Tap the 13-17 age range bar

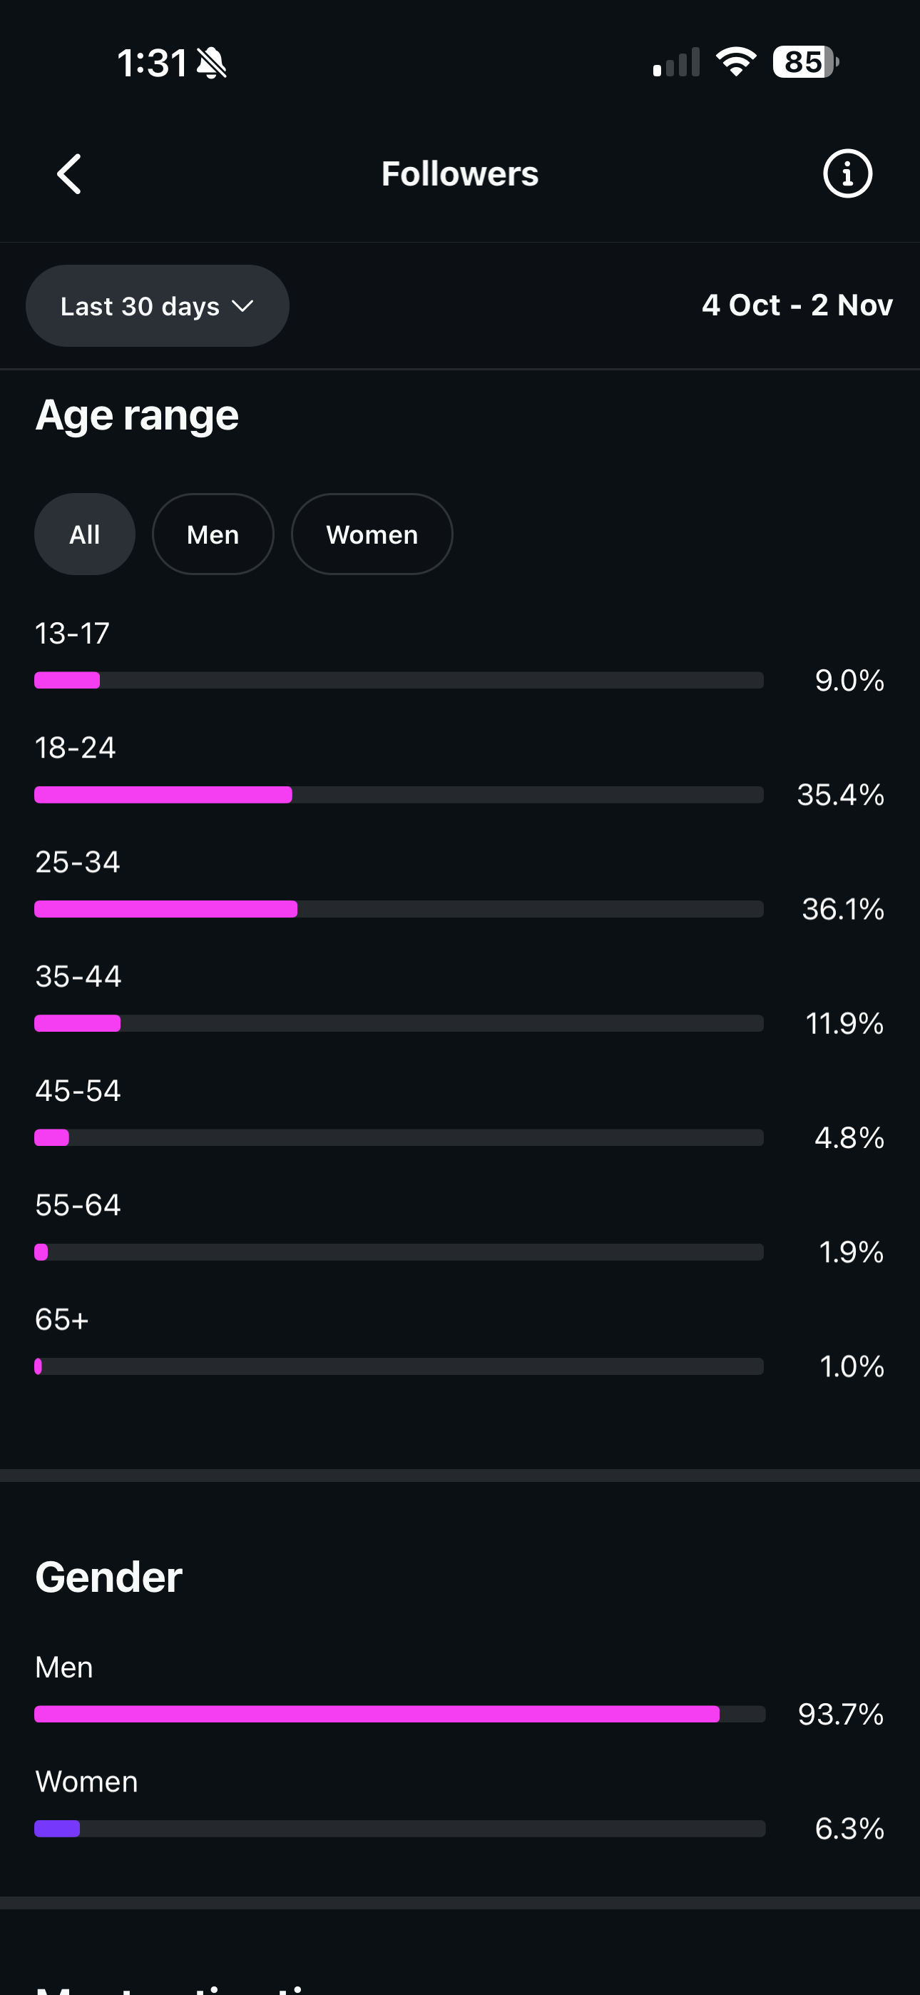point(399,681)
